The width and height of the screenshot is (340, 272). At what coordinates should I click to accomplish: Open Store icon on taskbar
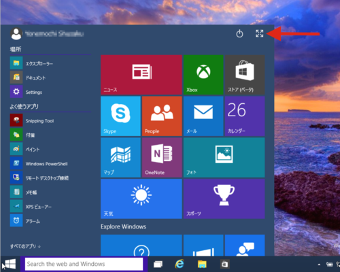coord(224,265)
